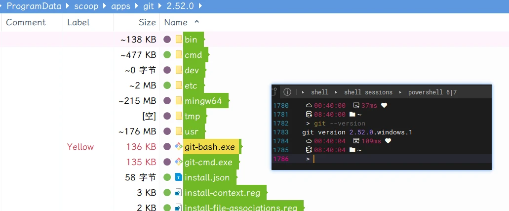The width and height of the screenshot is (509, 211).
Task: Navigate to apps in the breadcrumb
Action: click(121, 6)
